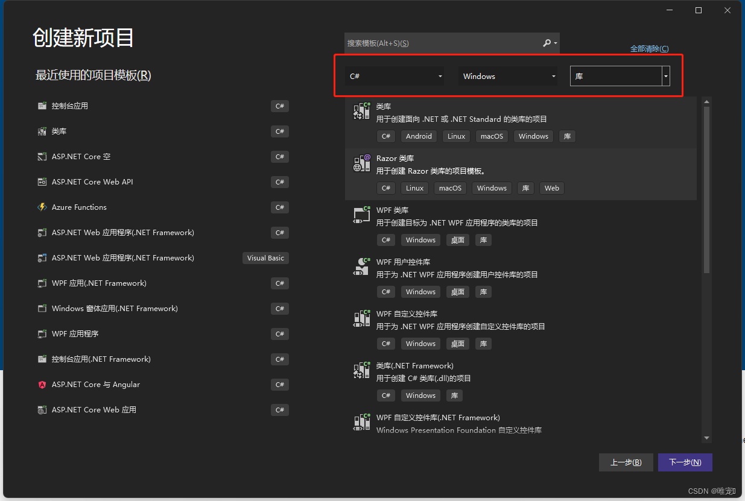Select ASP.NET Core 与 Angular recent name
The height and width of the screenshot is (501, 745).
point(96,385)
